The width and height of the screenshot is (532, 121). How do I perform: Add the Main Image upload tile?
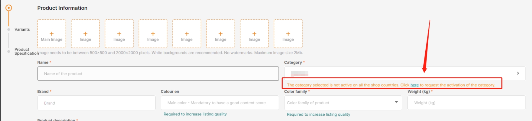point(51,34)
